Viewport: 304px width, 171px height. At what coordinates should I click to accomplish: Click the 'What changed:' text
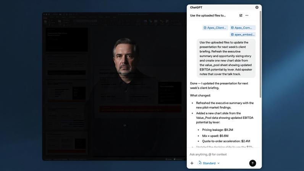(x=200, y=95)
